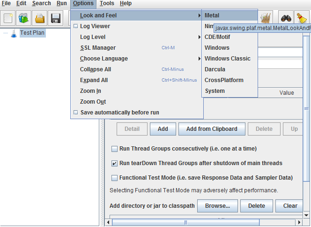
Task: Click the Browse... classpath button
Action: (x=217, y=206)
